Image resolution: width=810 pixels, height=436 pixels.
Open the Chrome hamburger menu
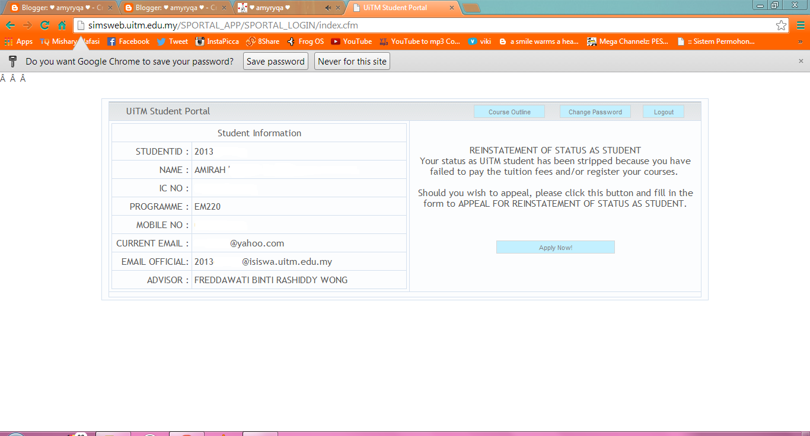(801, 25)
